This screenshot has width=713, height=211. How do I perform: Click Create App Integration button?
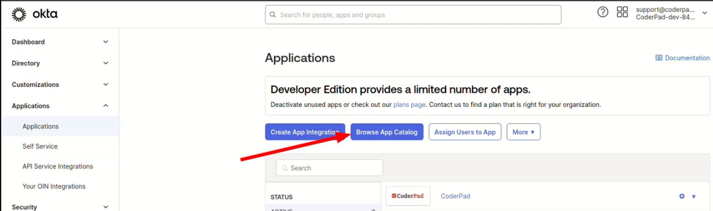(x=305, y=132)
